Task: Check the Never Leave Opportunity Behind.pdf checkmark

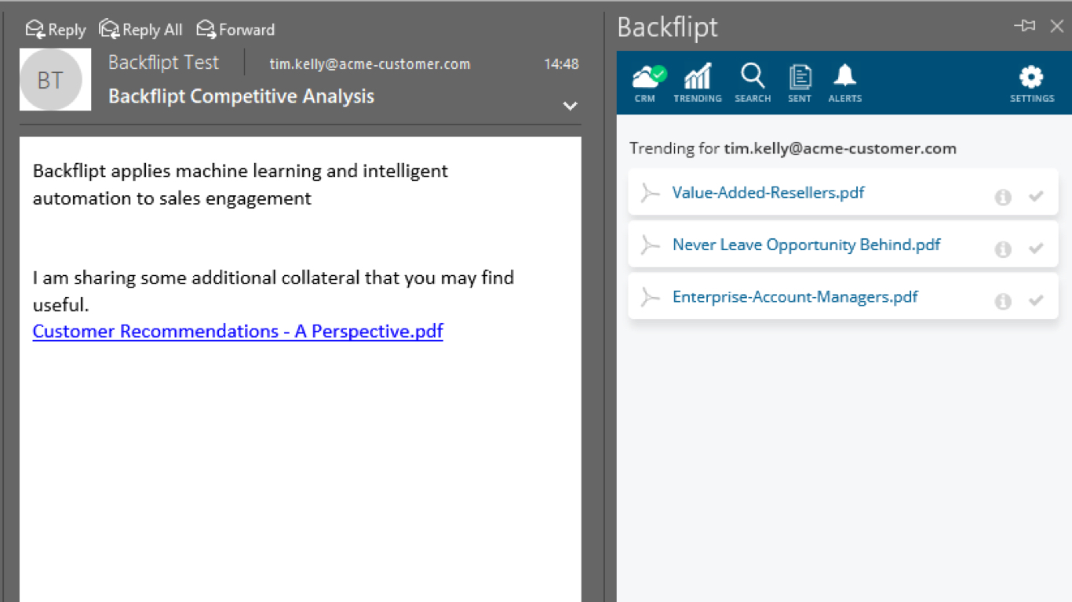Action: point(1036,248)
